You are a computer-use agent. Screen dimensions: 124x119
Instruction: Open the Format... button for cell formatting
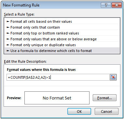pos(104,98)
